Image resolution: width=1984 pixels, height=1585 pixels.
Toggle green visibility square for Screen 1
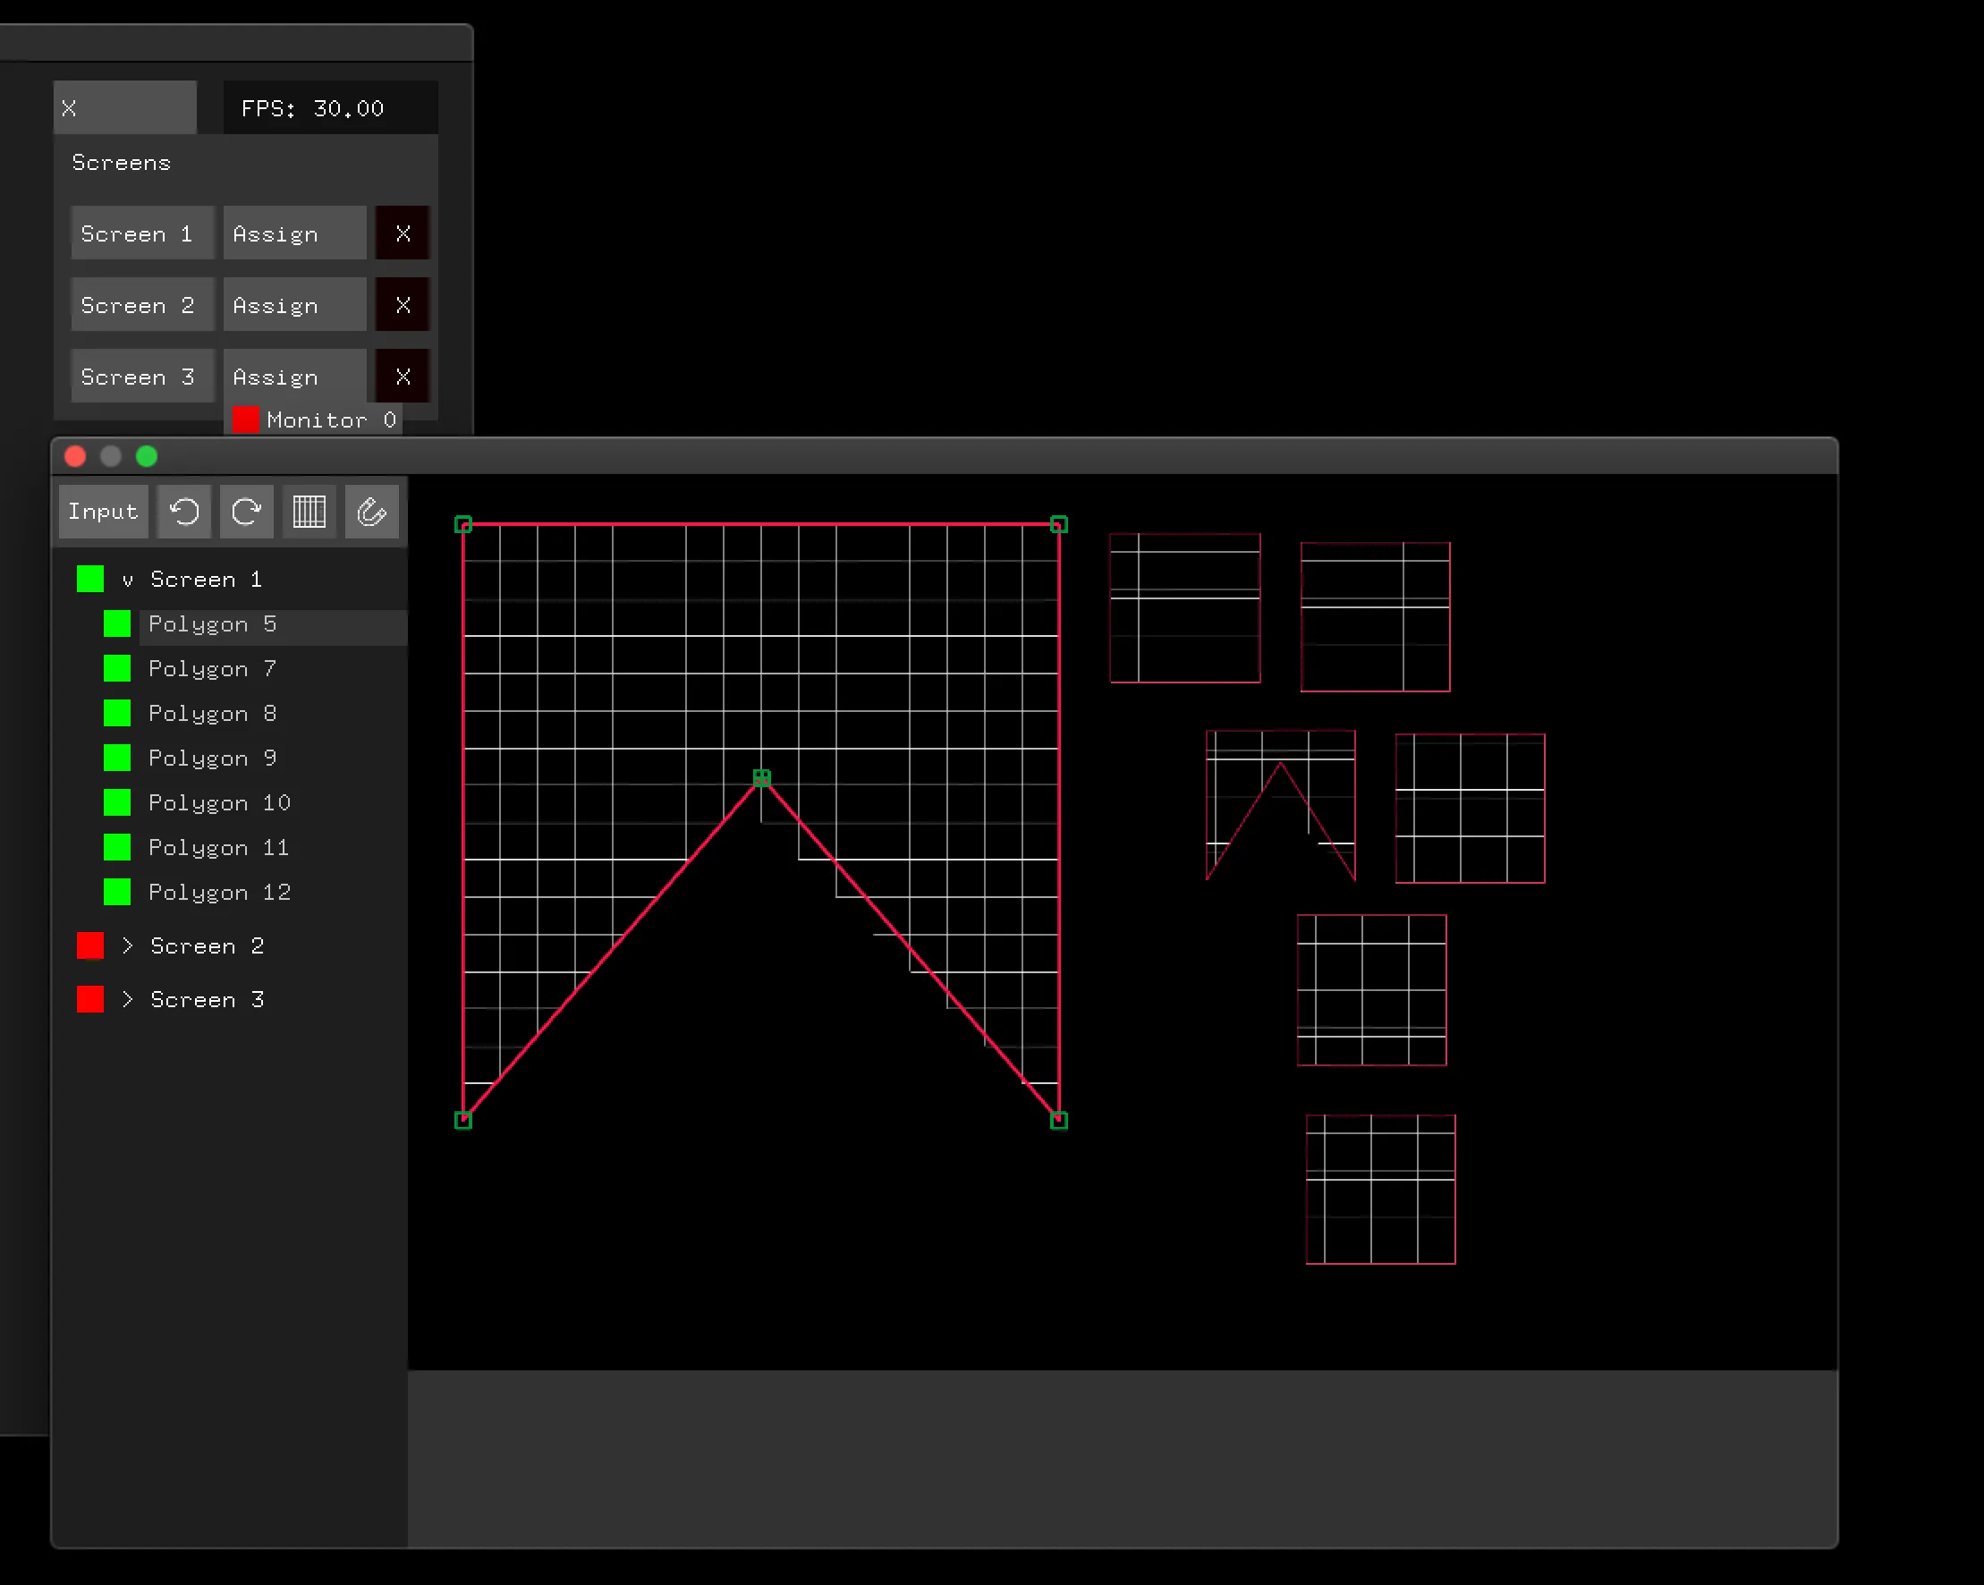[90, 579]
